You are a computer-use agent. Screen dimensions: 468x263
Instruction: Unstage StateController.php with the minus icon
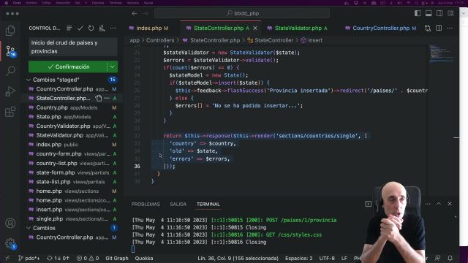click(x=107, y=98)
